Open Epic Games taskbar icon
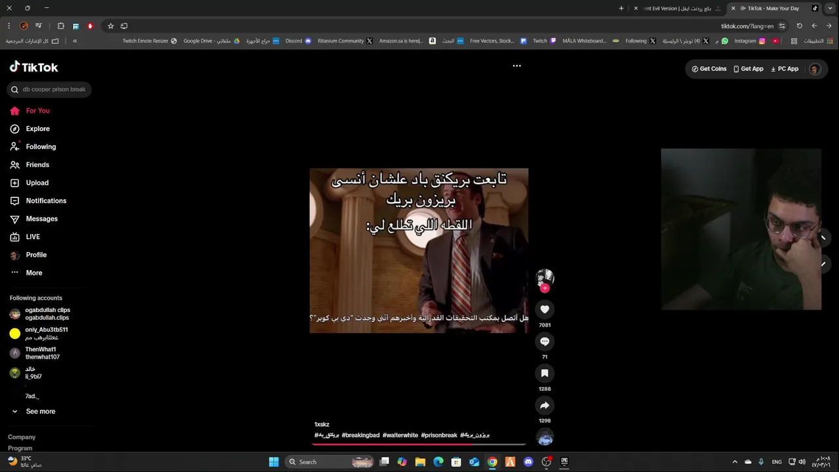839x472 pixels. click(x=564, y=462)
